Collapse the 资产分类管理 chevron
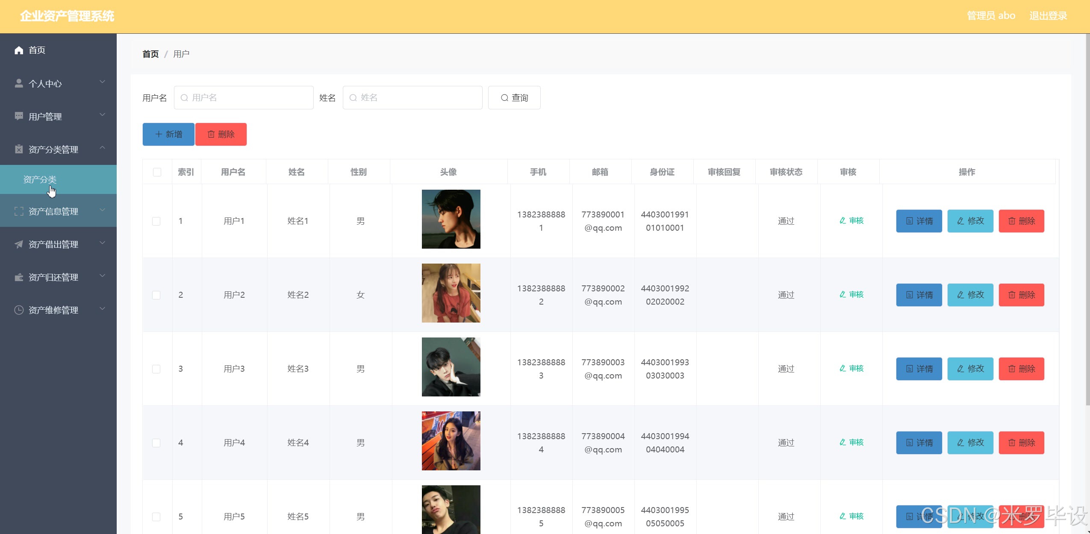Viewport: 1090px width, 534px height. point(102,148)
